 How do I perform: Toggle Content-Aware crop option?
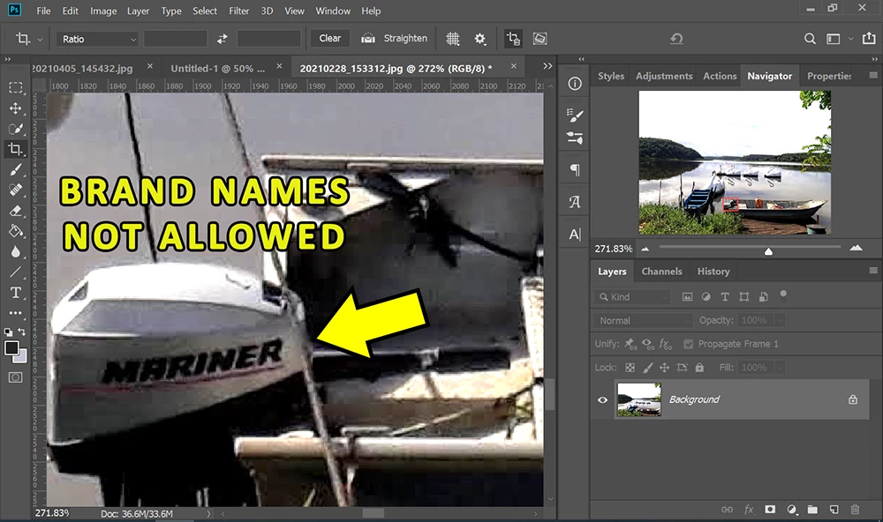click(x=540, y=38)
